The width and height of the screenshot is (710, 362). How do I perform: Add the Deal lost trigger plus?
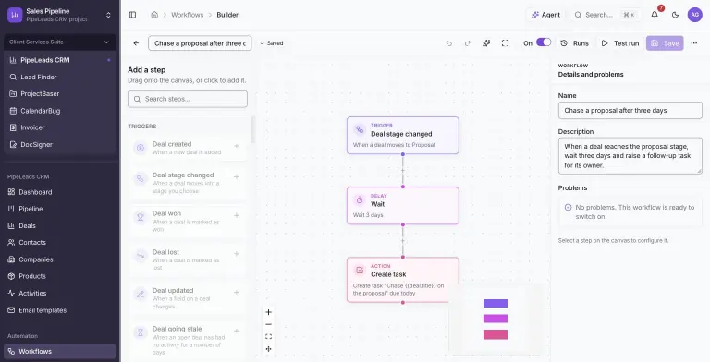point(237,254)
